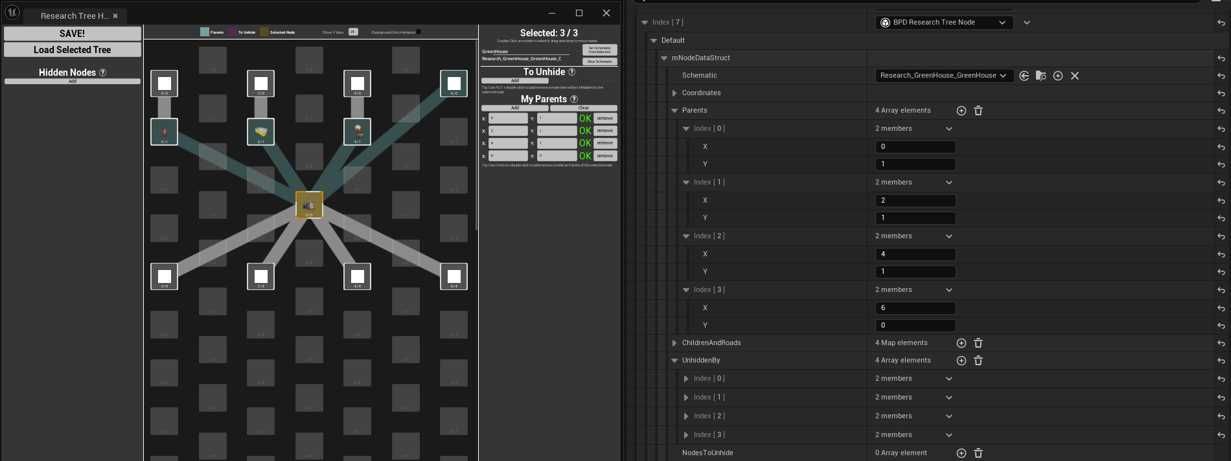
Task: Select node 0/0 in research tree
Action: coord(165,84)
